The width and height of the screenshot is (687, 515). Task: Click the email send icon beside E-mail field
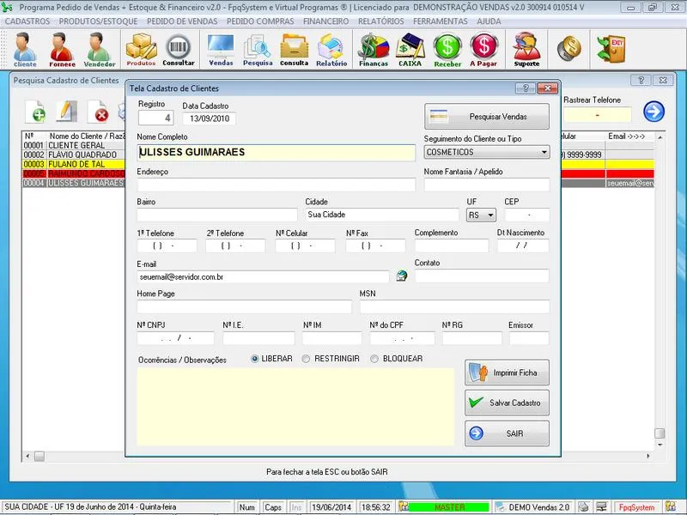tap(401, 276)
